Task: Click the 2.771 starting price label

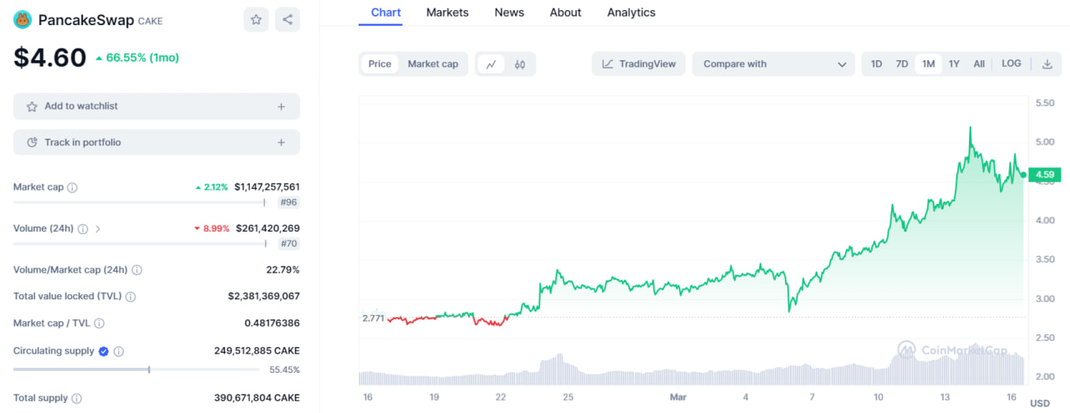Action: 373,318
